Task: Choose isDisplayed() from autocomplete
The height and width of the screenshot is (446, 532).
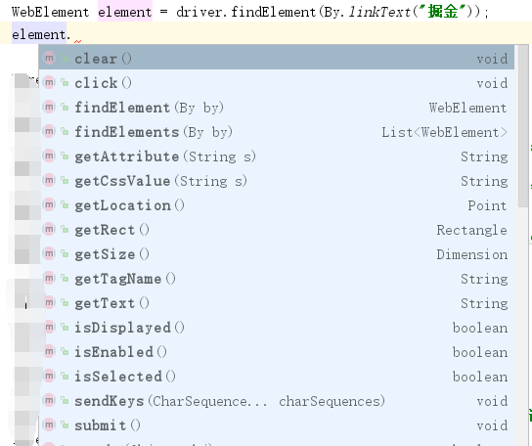Action: coord(277,328)
